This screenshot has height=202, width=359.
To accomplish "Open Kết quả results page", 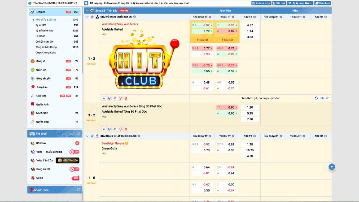I will (279, 3).
